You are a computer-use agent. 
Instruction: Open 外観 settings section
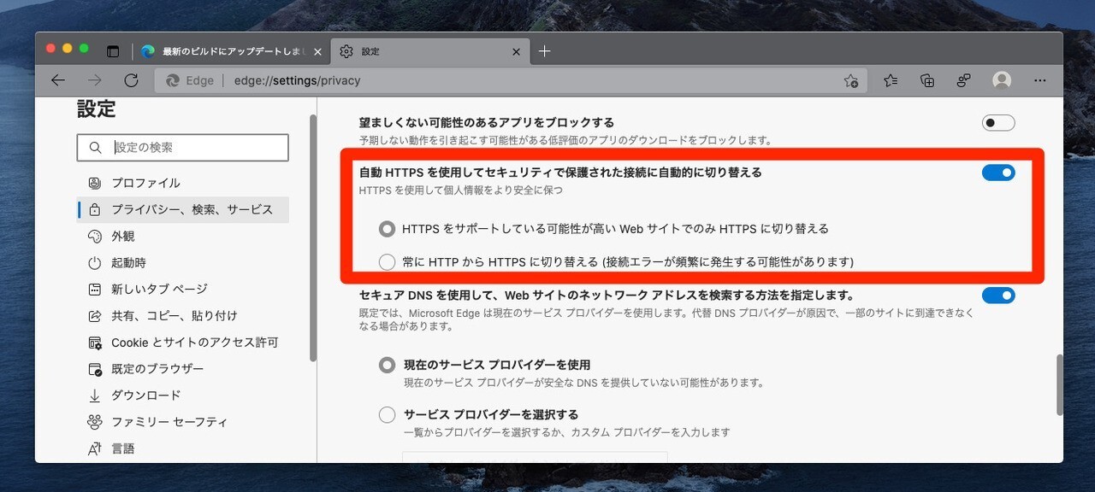point(183,236)
